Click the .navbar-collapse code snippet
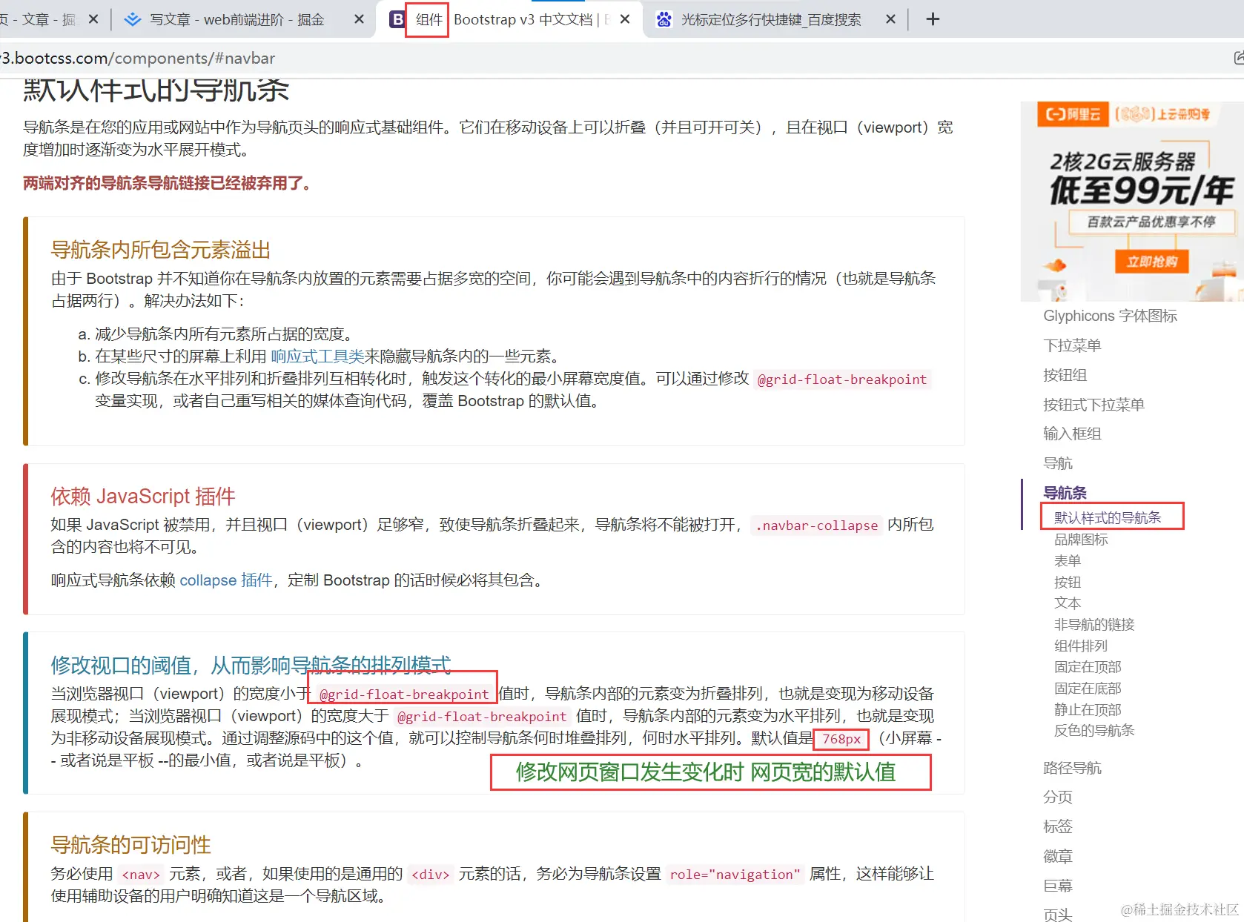Viewport: 1244px width, 922px height. 816,525
